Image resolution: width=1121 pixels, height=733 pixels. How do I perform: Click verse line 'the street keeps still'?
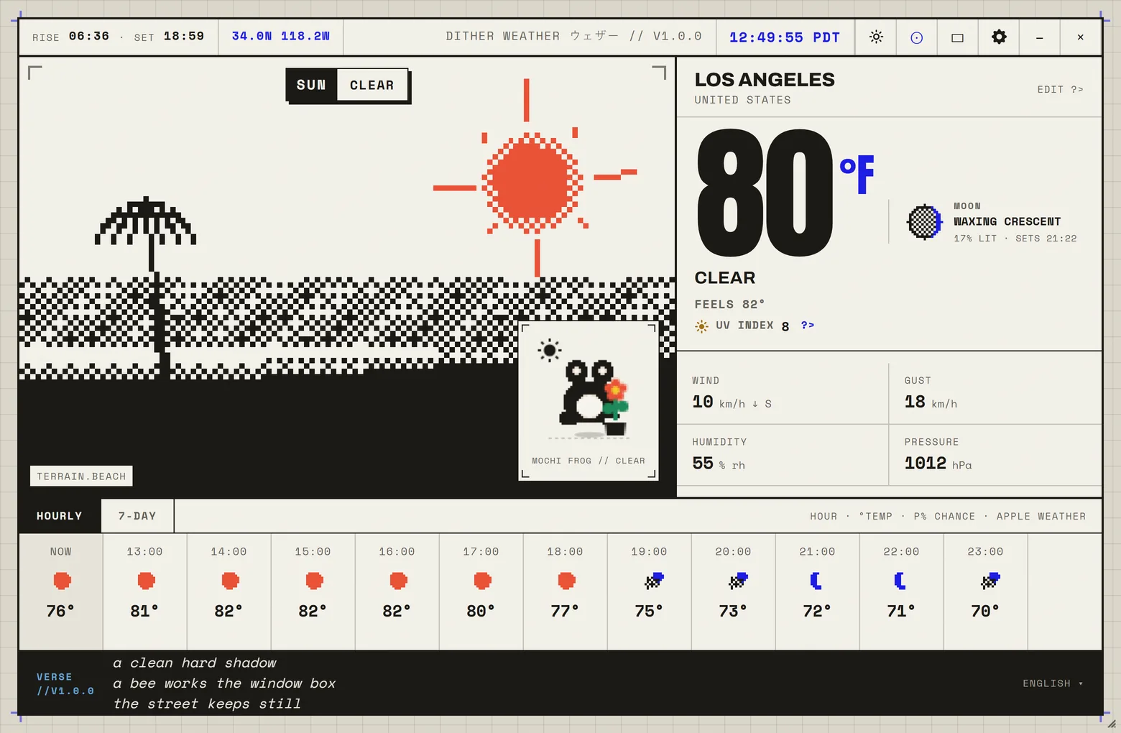207,704
